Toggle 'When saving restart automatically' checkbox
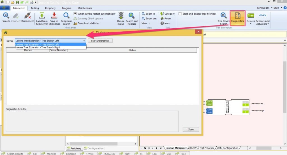Screen dimensions: 287x155 pyautogui.click(x=75, y=14)
